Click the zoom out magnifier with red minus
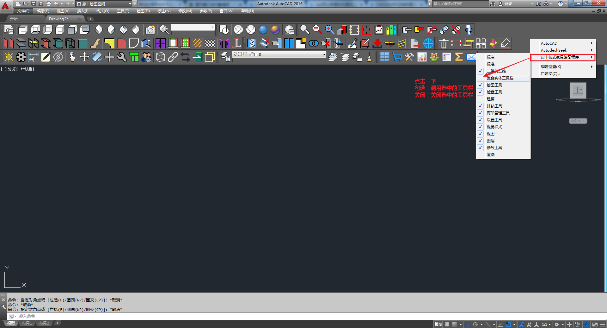 point(317,30)
